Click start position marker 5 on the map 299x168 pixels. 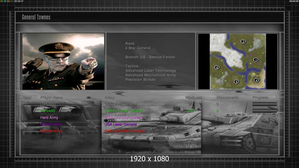[236, 82]
